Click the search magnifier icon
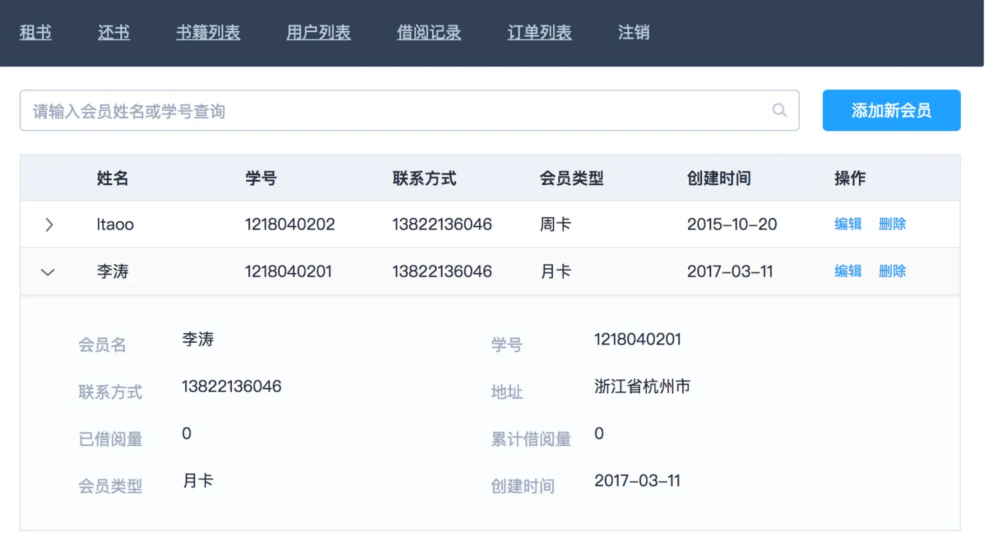 pyautogui.click(x=779, y=110)
